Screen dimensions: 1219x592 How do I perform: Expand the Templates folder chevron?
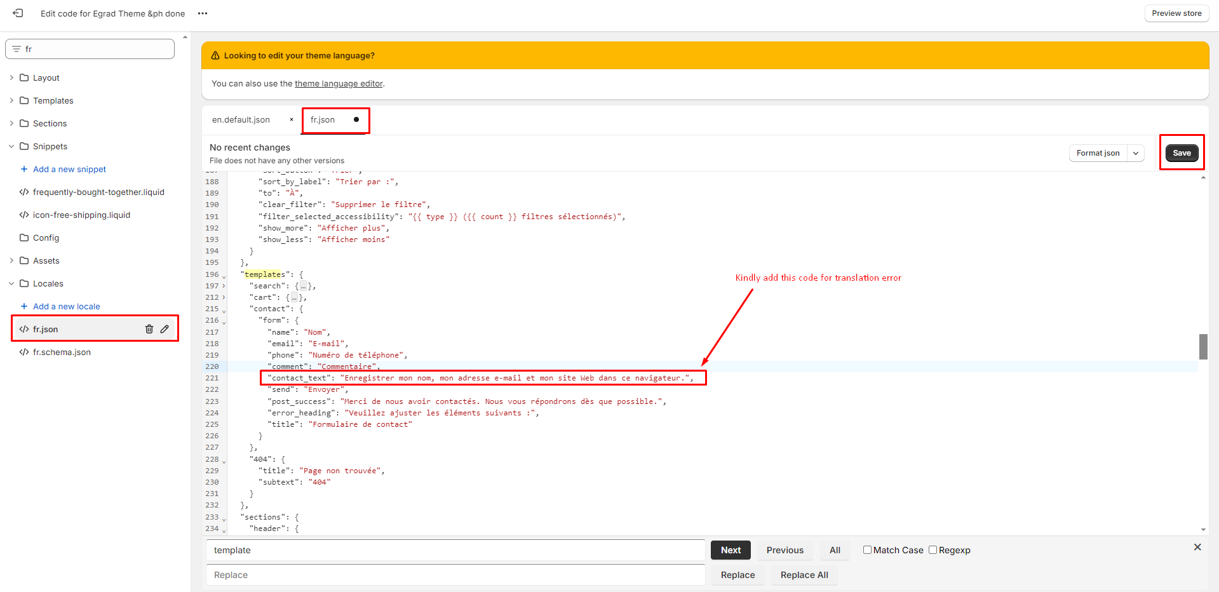coord(11,100)
